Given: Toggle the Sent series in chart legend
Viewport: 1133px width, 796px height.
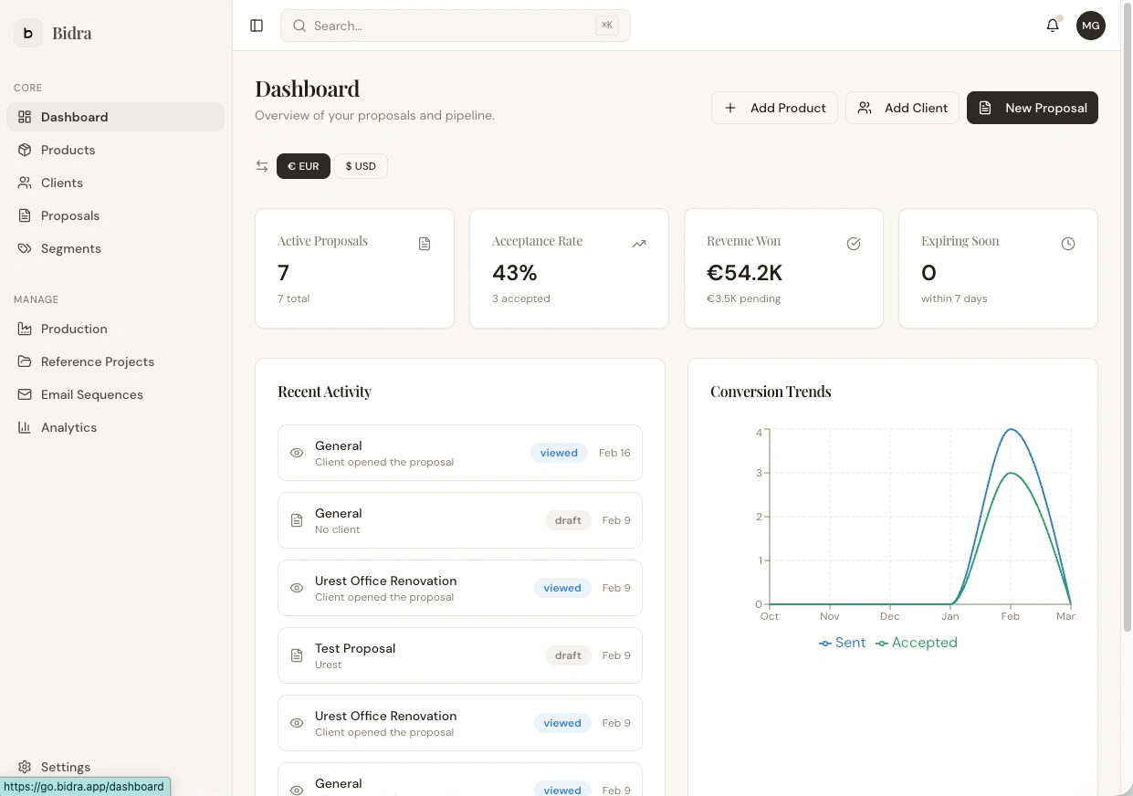Looking at the screenshot, I should 843,643.
